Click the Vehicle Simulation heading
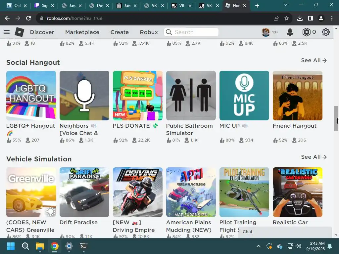 39,159
